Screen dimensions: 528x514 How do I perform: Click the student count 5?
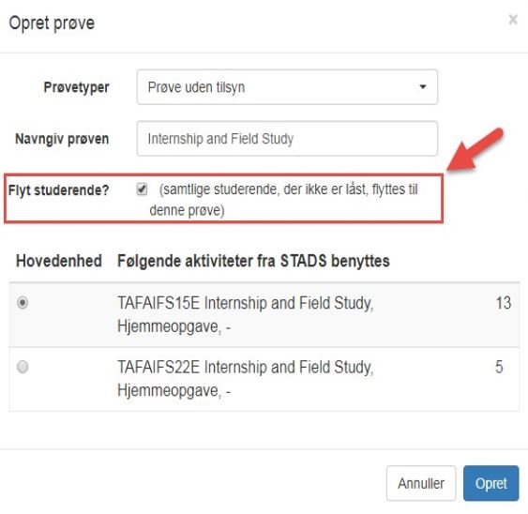(499, 367)
